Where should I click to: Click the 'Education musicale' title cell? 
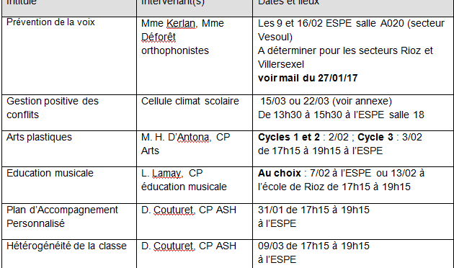[69, 185]
